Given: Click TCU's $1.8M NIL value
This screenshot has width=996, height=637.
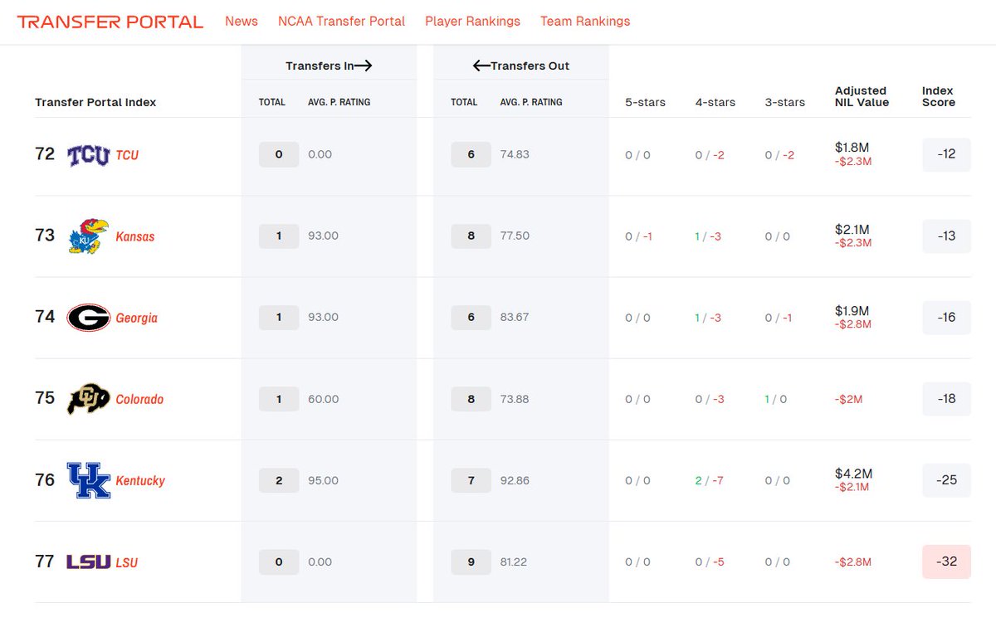Looking at the screenshot, I should click(852, 148).
